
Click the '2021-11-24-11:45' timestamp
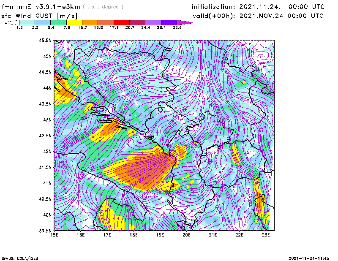click(309, 258)
